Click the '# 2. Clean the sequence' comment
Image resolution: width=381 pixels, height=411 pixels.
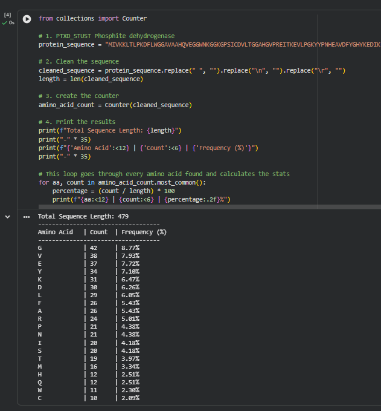(78, 62)
